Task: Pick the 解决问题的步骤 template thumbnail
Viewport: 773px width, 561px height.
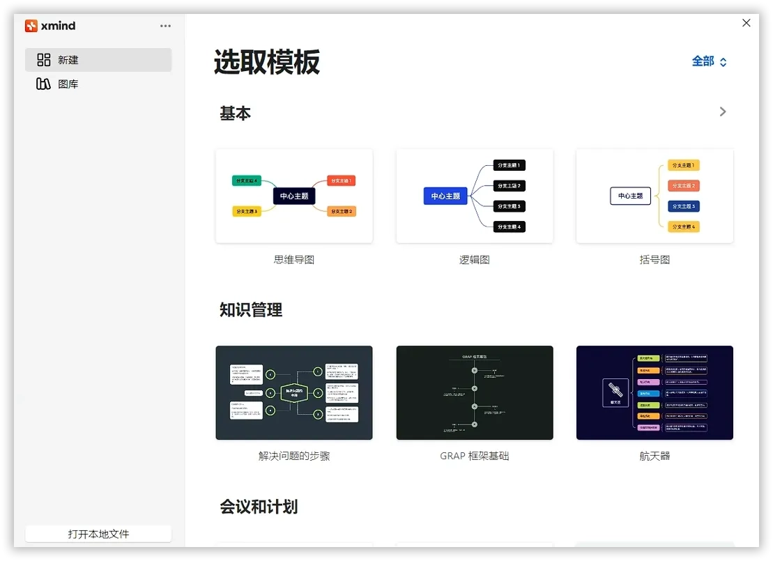Action: click(x=294, y=393)
